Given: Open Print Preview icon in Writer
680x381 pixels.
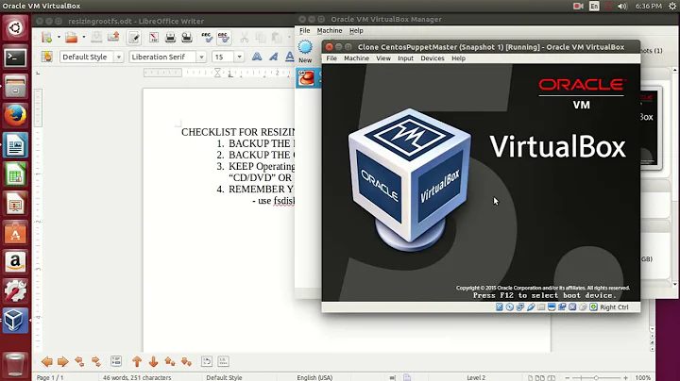Looking at the screenshot, I should [x=187, y=38].
